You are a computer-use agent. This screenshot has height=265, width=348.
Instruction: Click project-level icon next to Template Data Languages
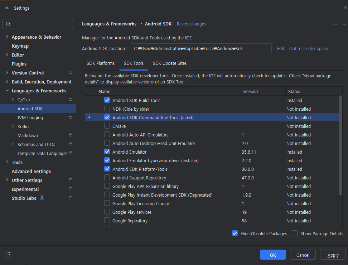coord(71,153)
